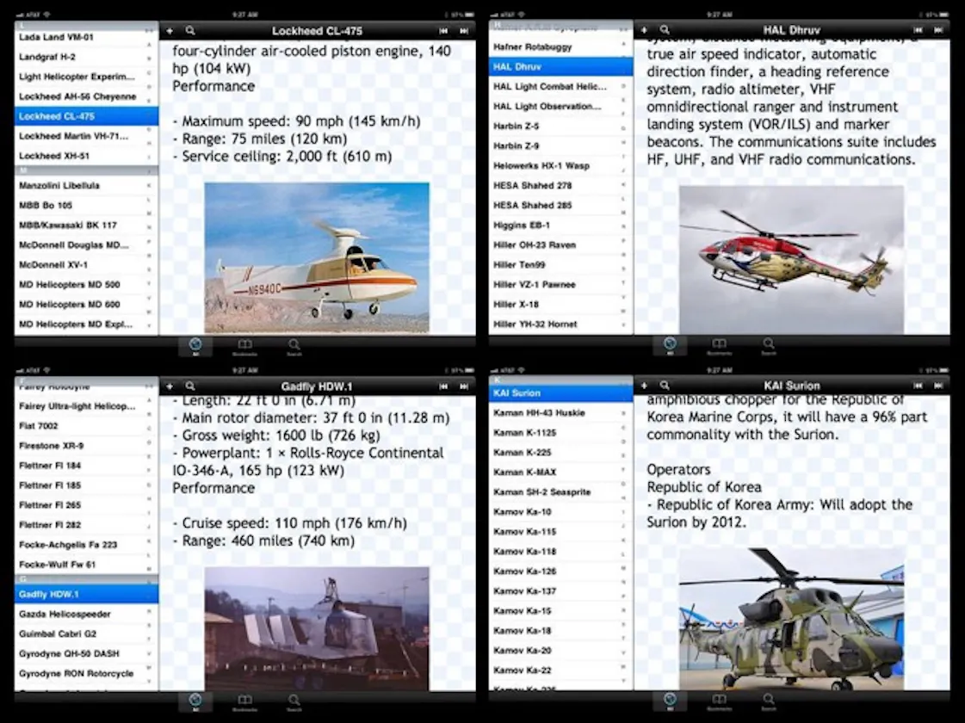Open Bookmarks tab below the Lockheed CL-475 screen
Screen dimensions: 965x723
[245, 346]
